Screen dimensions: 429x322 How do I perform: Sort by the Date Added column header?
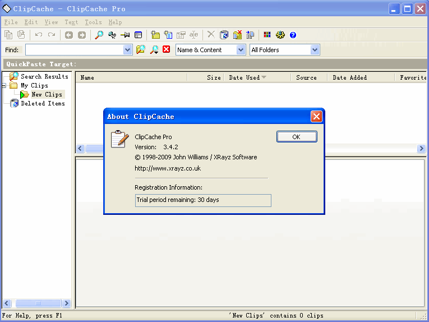tap(361, 78)
